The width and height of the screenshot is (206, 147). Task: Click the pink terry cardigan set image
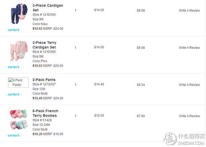tap(19, 51)
